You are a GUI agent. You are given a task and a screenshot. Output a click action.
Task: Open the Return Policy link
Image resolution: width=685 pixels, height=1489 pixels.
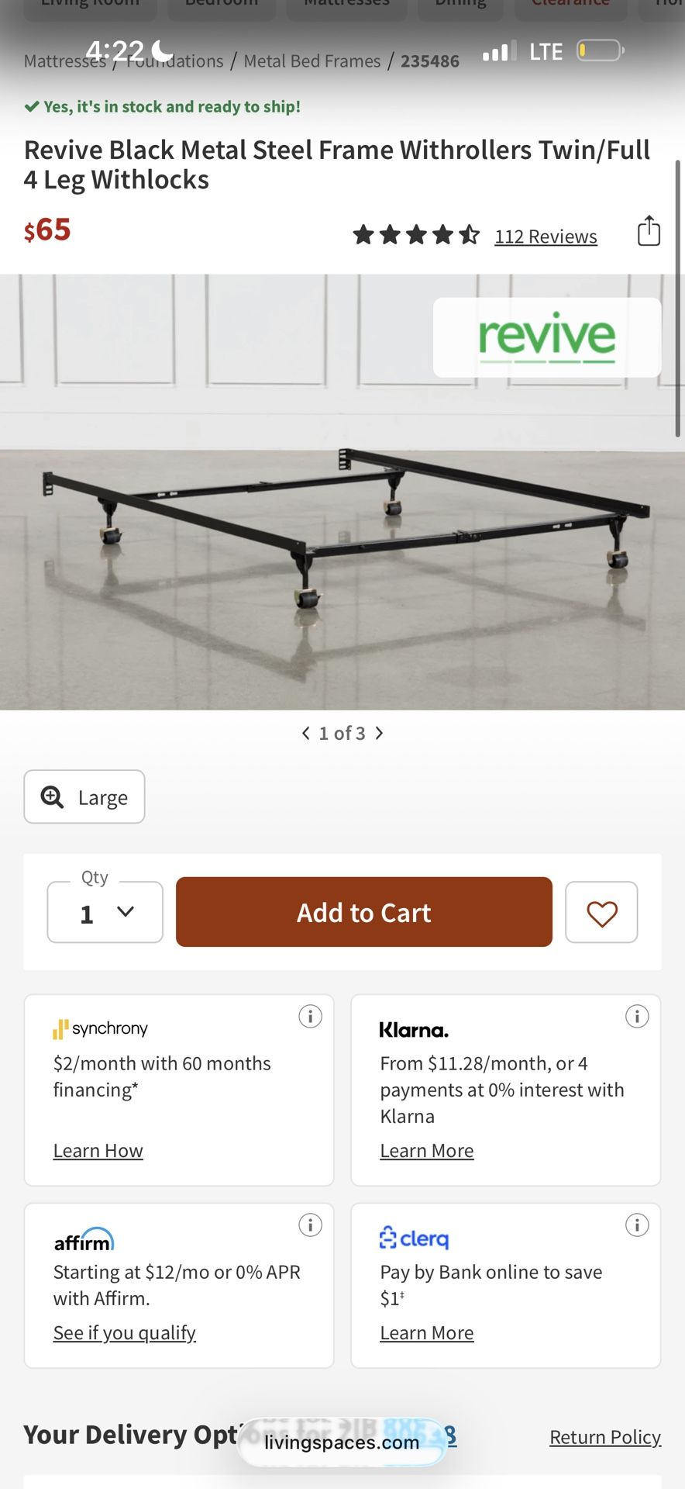[605, 1437]
